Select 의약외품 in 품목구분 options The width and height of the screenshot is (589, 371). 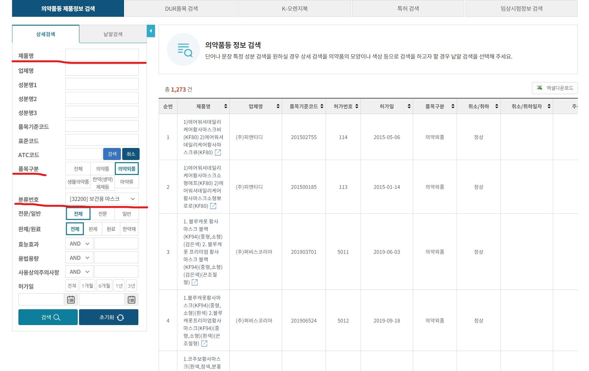[x=127, y=169]
